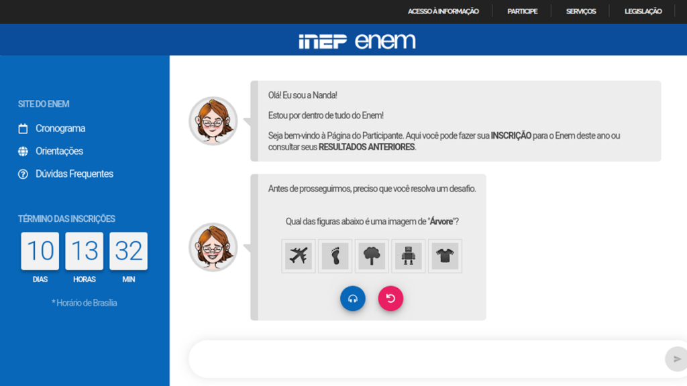The image size is (687, 386).
Task: Play the audio version of the challenge
Action: [353, 298]
